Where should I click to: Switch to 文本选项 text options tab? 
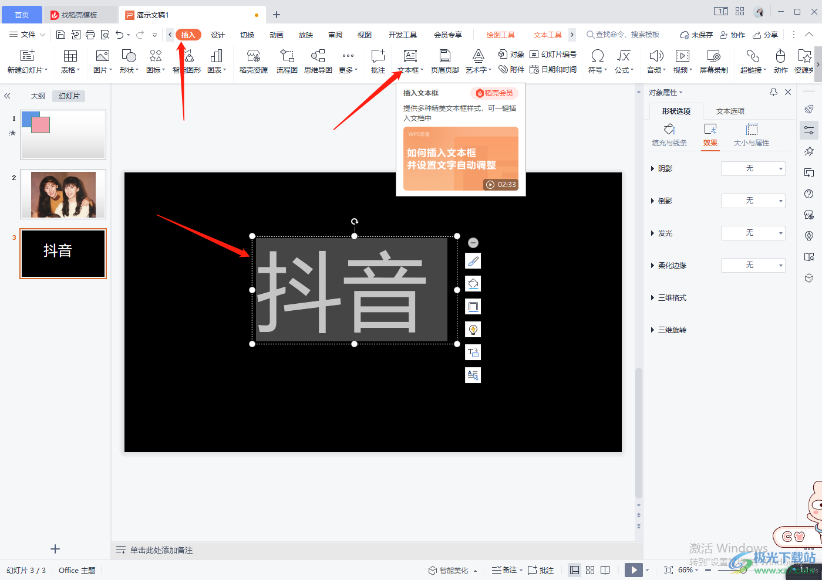(730, 111)
